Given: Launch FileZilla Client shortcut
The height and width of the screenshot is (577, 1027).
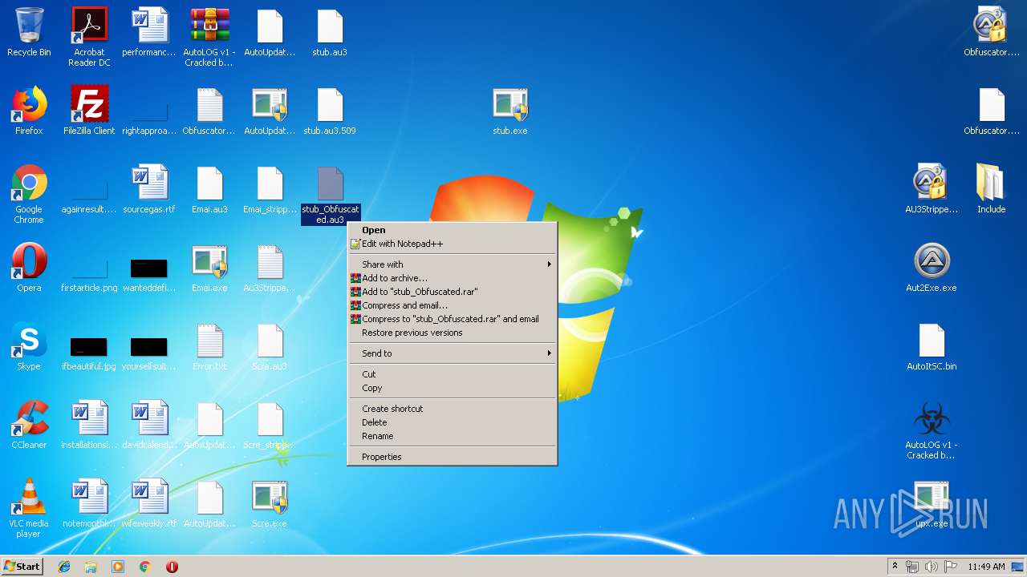Looking at the screenshot, I should coord(89,111).
